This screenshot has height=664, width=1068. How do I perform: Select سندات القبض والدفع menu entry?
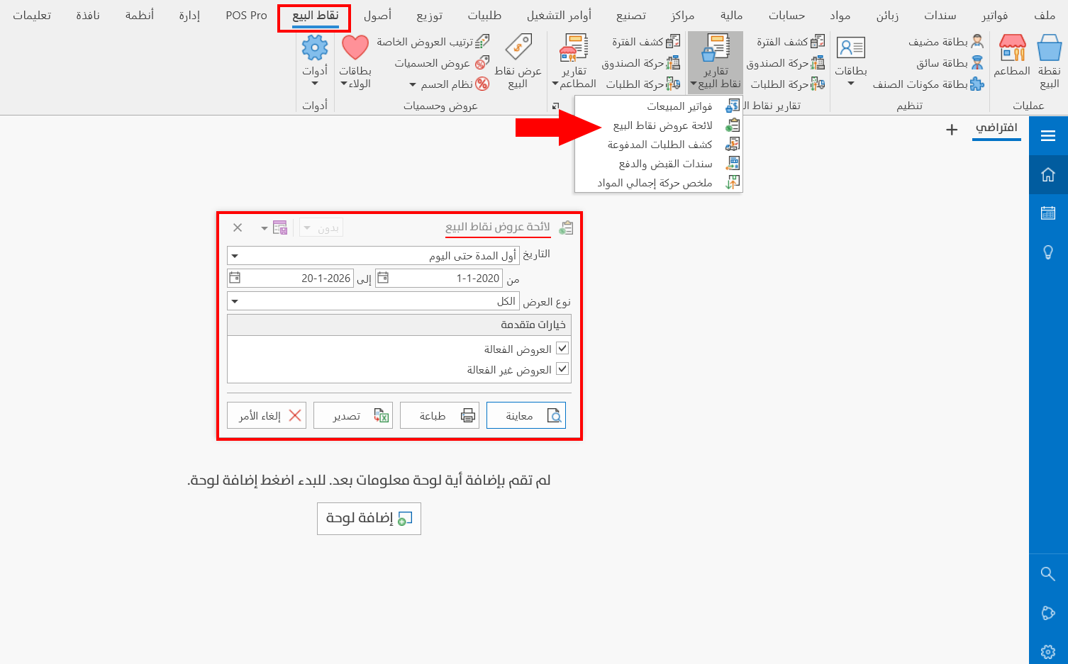point(658,164)
